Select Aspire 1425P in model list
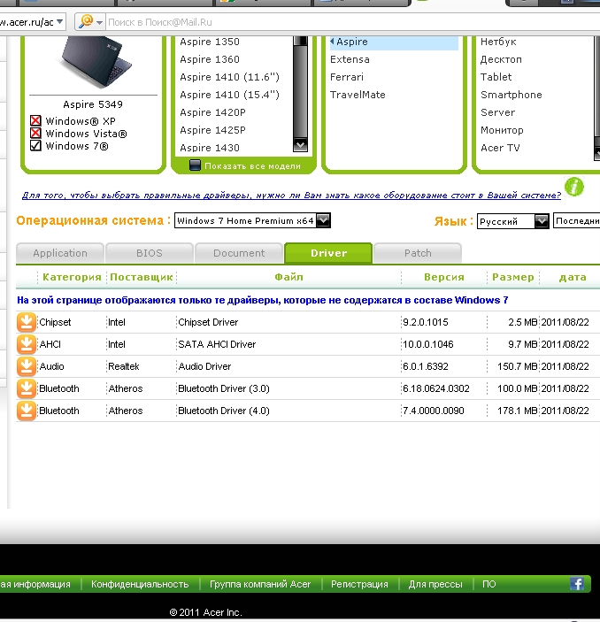The width and height of the screenshot is (600, 622). click(212, 130)
